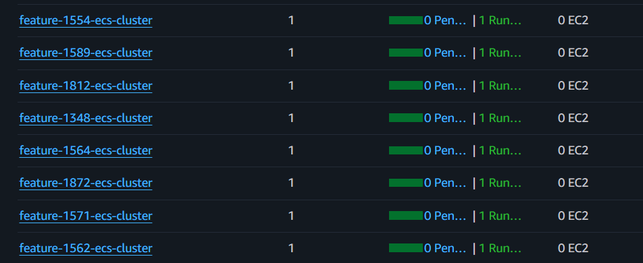Open the feature-1589-ecs-cluster link
The height and width of the screenshot is (263, 643).
(x=86, y=53)
